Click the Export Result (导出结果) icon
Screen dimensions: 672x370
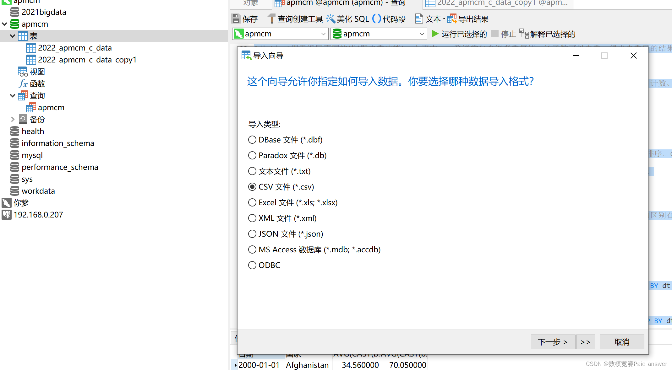pos(452,19)
